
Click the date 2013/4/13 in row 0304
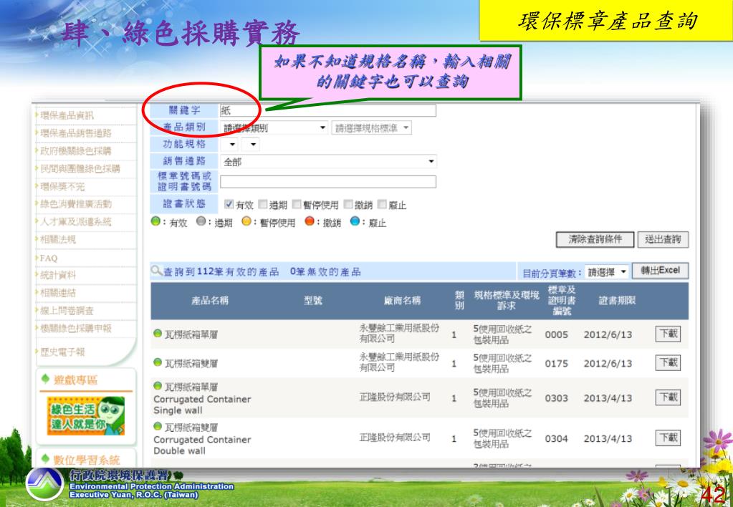click(x=608, y=438)
